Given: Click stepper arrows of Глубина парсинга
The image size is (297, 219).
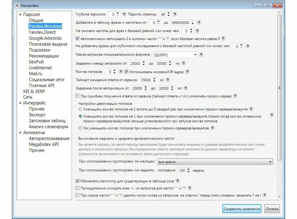Looking at the screenshot, I should tap(117, 14).
